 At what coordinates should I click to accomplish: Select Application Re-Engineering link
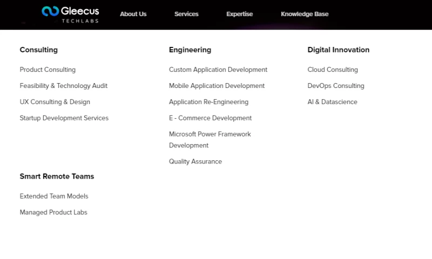tap(208, 102)
